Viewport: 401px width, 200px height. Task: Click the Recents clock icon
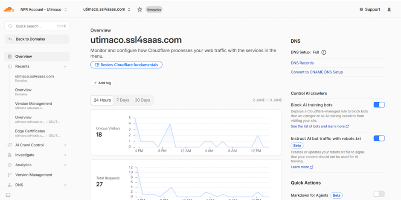point(10,66)
